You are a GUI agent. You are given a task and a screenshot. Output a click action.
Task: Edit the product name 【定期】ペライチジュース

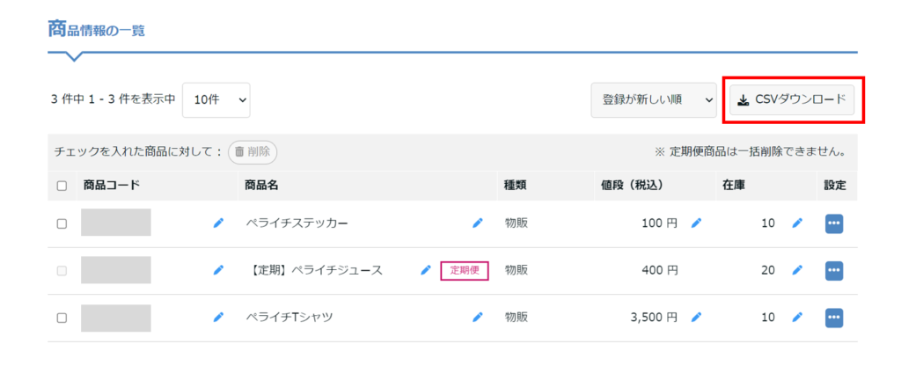point(426,270)
